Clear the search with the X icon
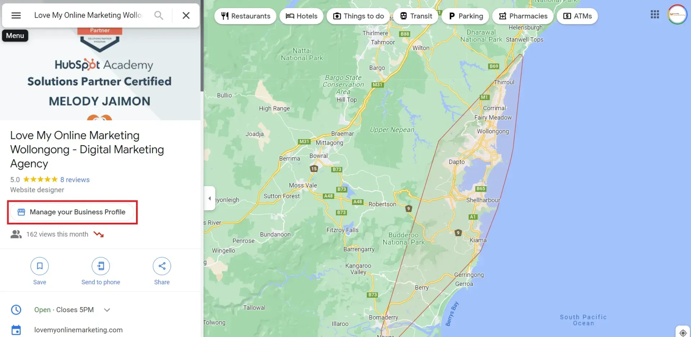This screenshot has width=691, height=337. [186, 15]
